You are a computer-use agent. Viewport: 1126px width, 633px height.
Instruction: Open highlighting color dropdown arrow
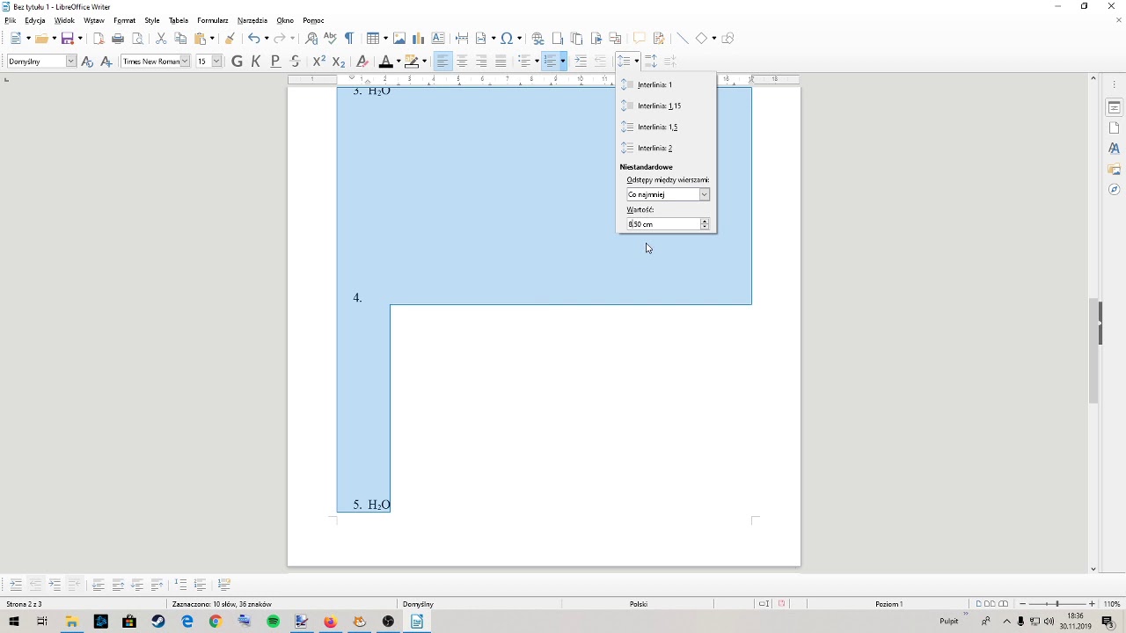coord(424,61)
